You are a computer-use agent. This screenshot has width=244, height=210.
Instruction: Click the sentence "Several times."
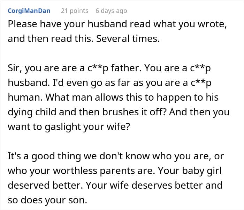(x=128, y=39)
